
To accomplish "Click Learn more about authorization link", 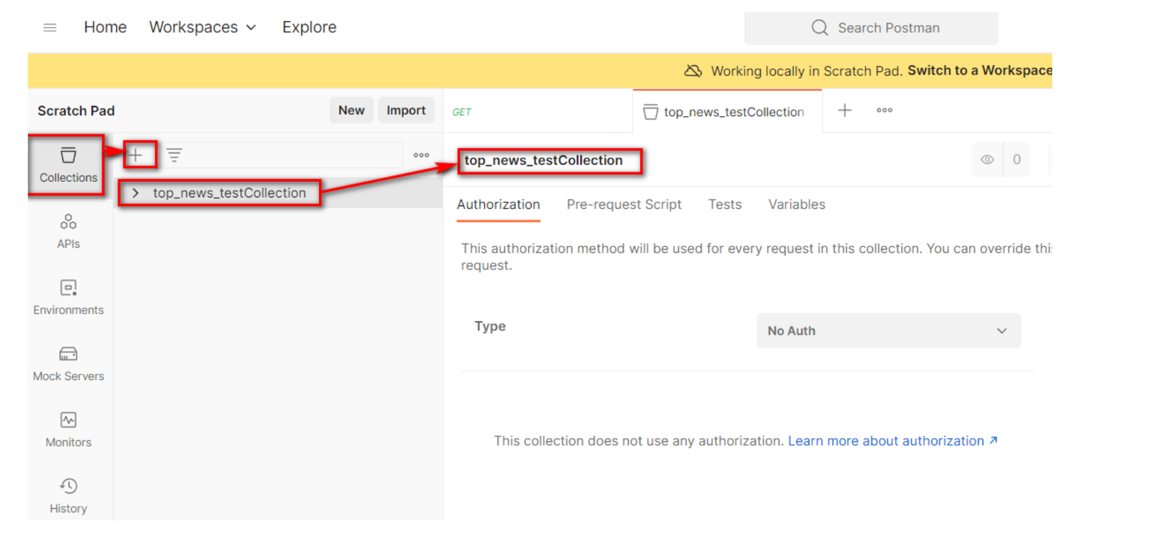I will pos(893,441).
